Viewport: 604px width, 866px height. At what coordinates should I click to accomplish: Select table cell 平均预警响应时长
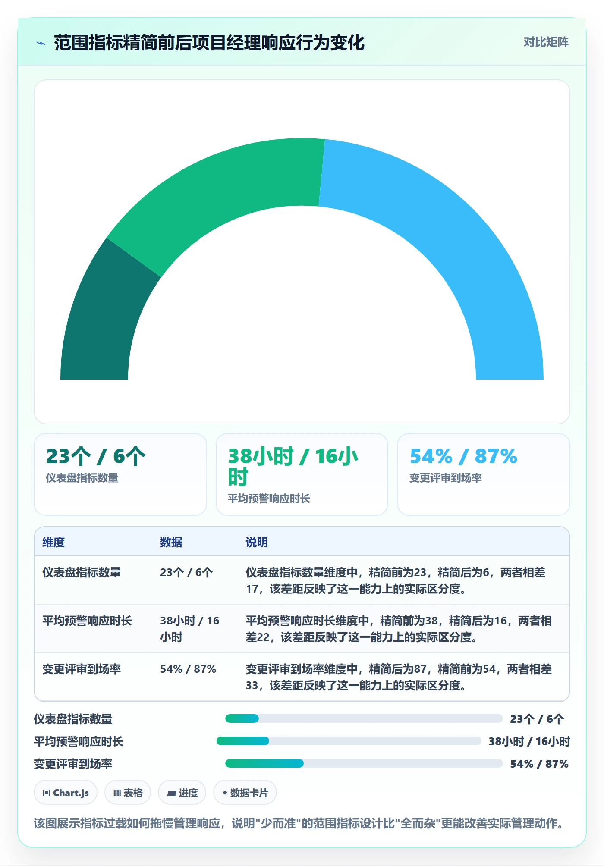[x=87, y=621]
